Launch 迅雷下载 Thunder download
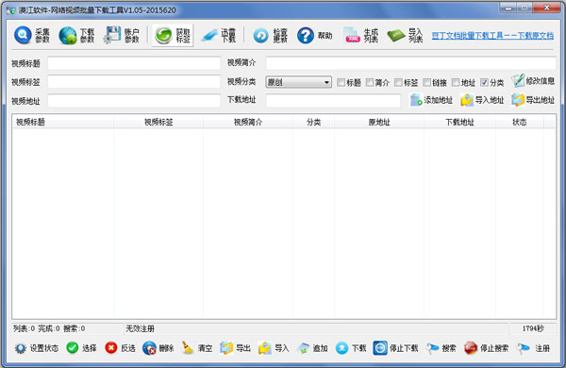 tap(218, 36)
